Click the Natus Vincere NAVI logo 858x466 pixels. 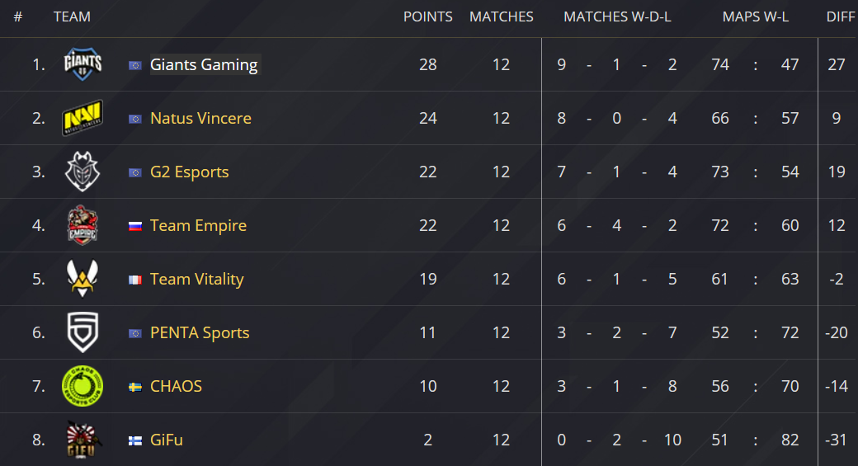(x=82, y=118)
